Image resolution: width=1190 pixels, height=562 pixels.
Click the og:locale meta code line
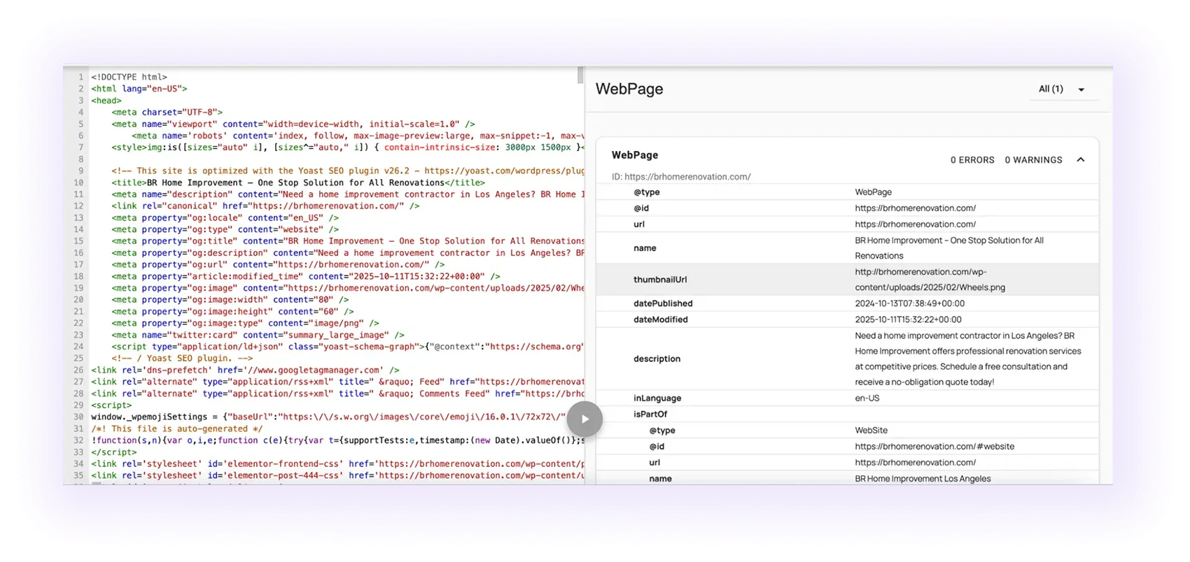coord(225,218)
